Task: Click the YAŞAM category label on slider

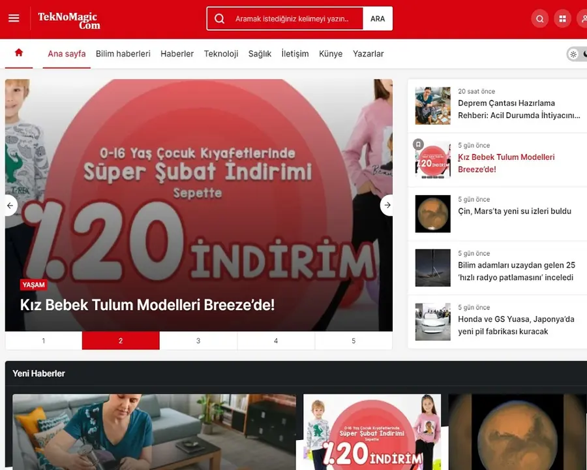Action: pyautogui.click(x=33, y=285)
